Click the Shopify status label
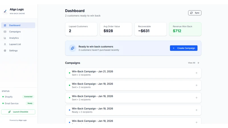Viewport: 228px width, 128px height. coord(9,97)
